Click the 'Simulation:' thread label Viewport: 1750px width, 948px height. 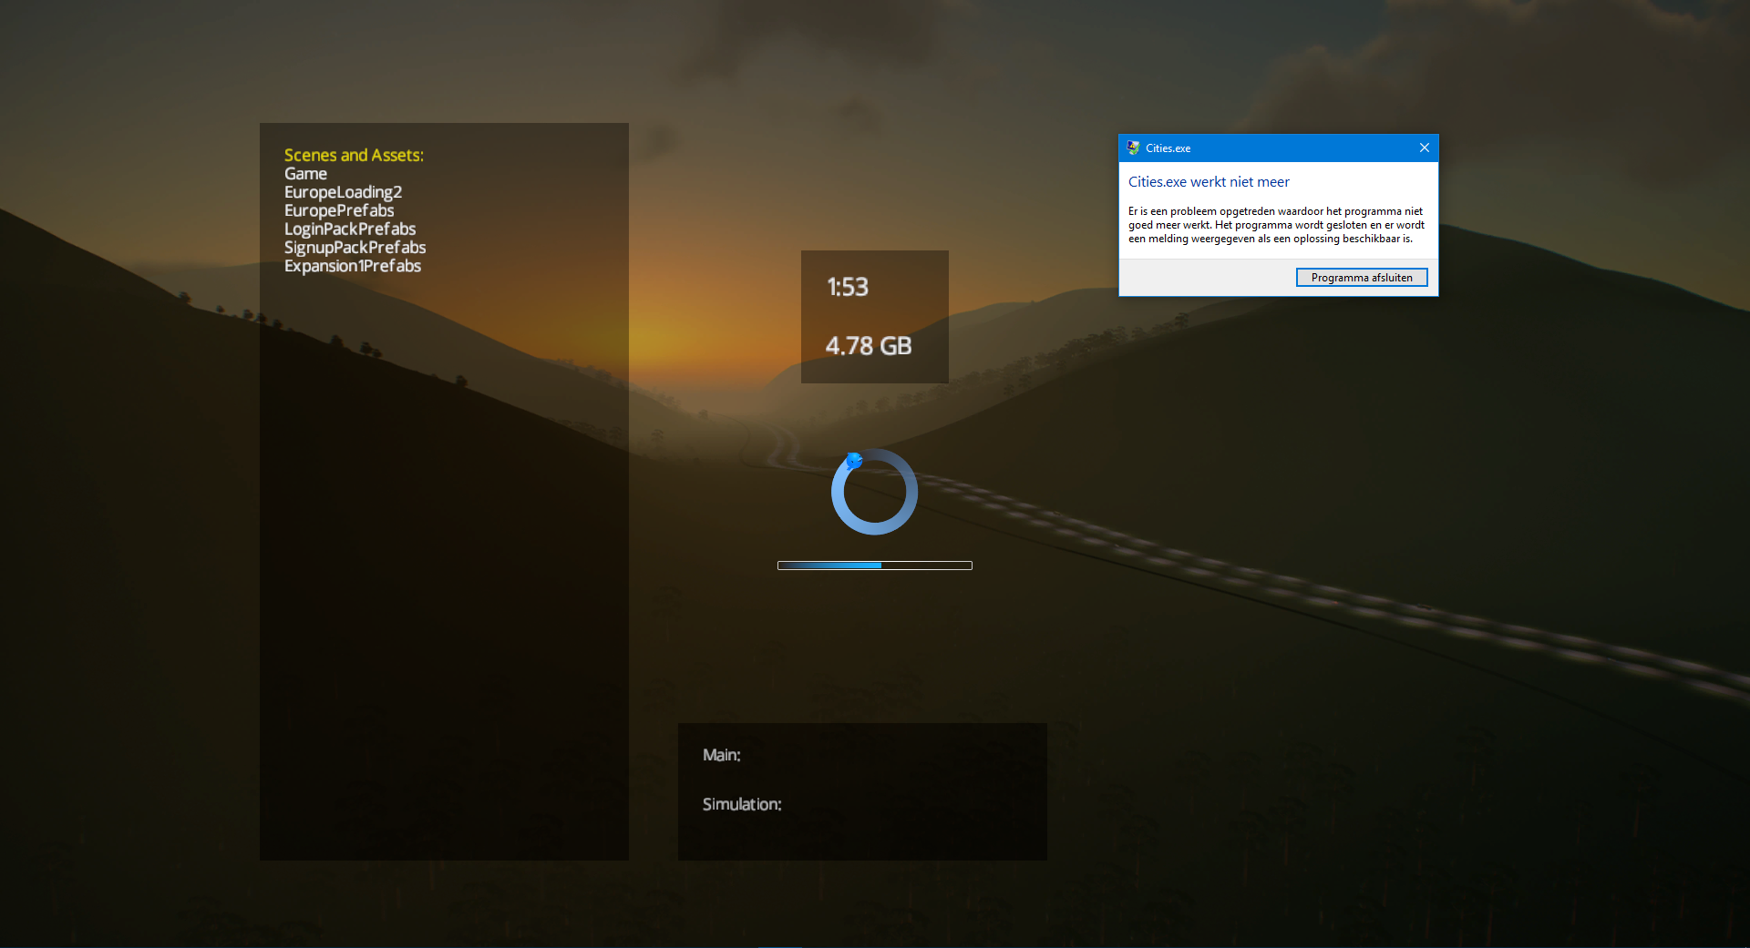[742, 804]
